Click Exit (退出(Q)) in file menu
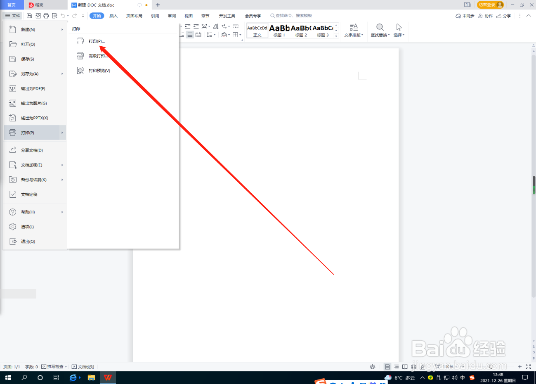536x384 pixels. coord(35,242)
